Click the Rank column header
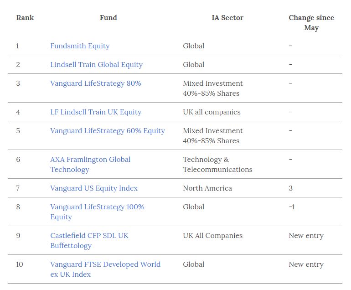 click(25, 18)
